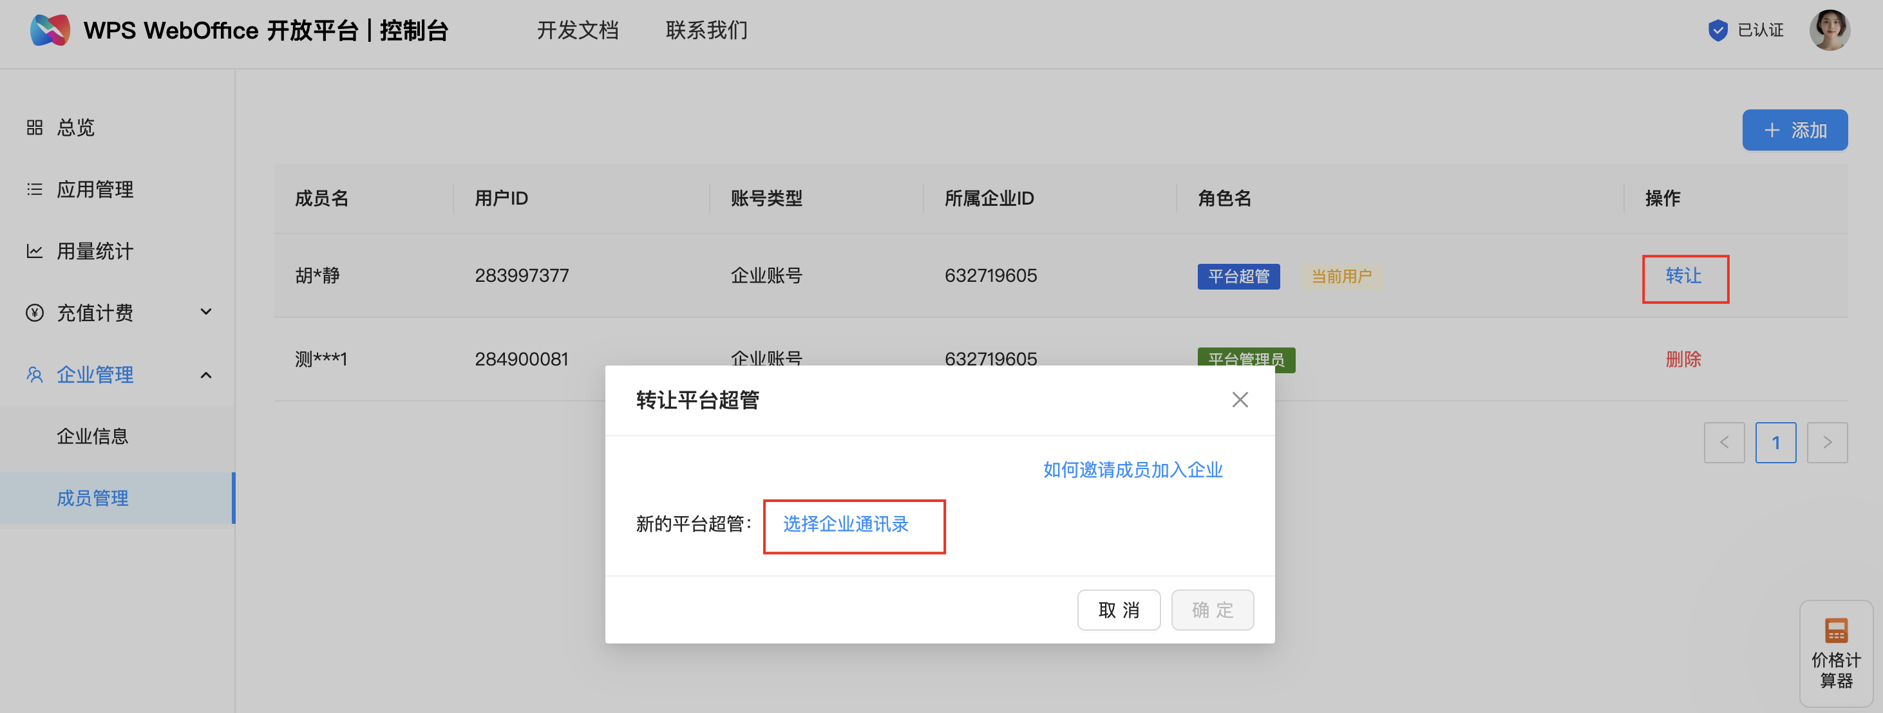This screenshot has height=713, width=1883.
Task: Click the 添加 add member button
Action: pyautogui.click(x=1795, y=129)
